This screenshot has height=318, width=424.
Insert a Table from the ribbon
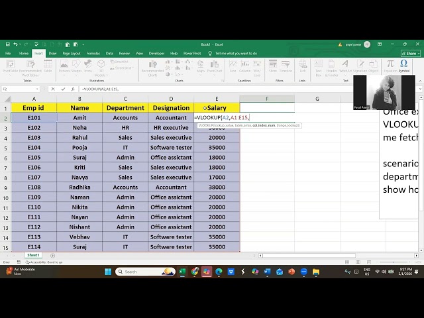[48, 66]
